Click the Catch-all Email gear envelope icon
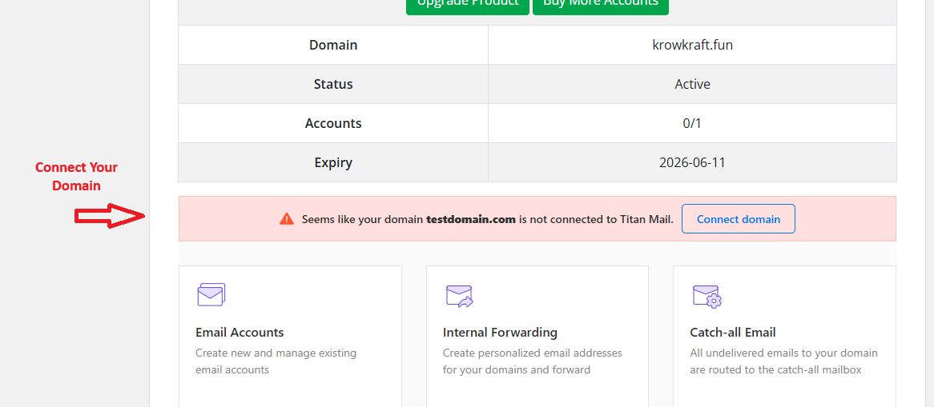This screenshot has height=407, width=934. (x=707, y=296)
